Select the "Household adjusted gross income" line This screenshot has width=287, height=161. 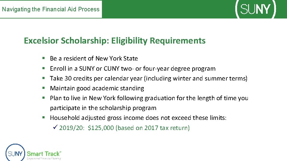(138, 118)
